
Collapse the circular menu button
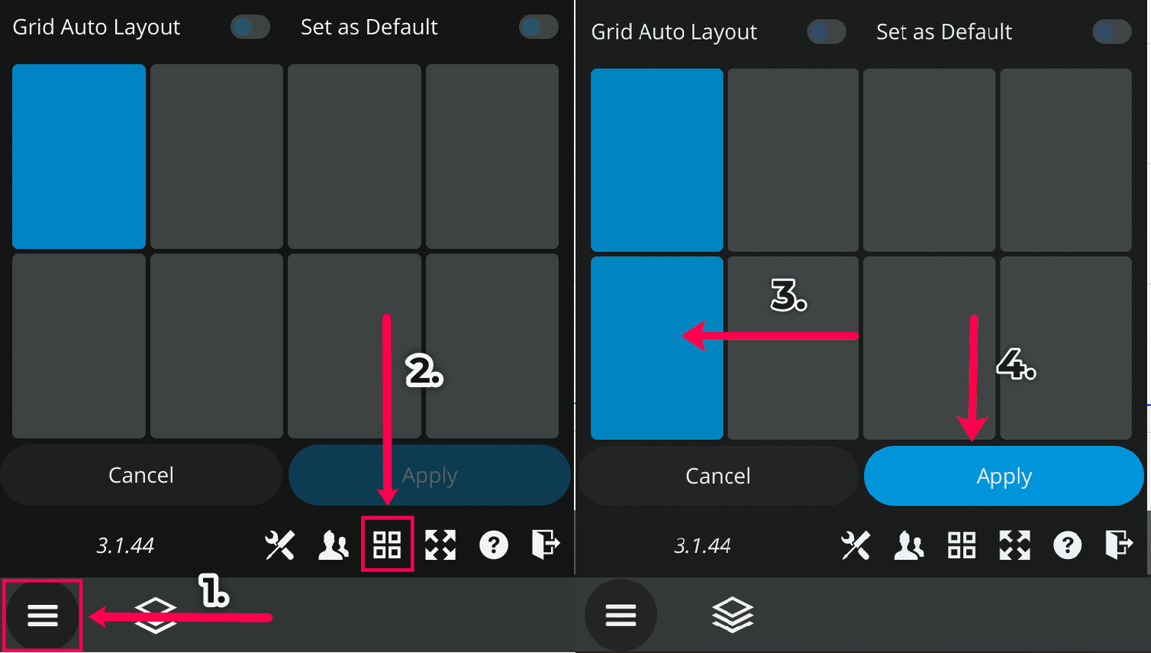pyautogui.click(x=621, y=615)
